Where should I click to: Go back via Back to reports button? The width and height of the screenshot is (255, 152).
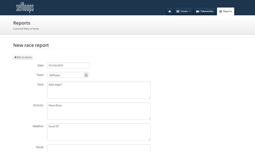click(23, 57)
